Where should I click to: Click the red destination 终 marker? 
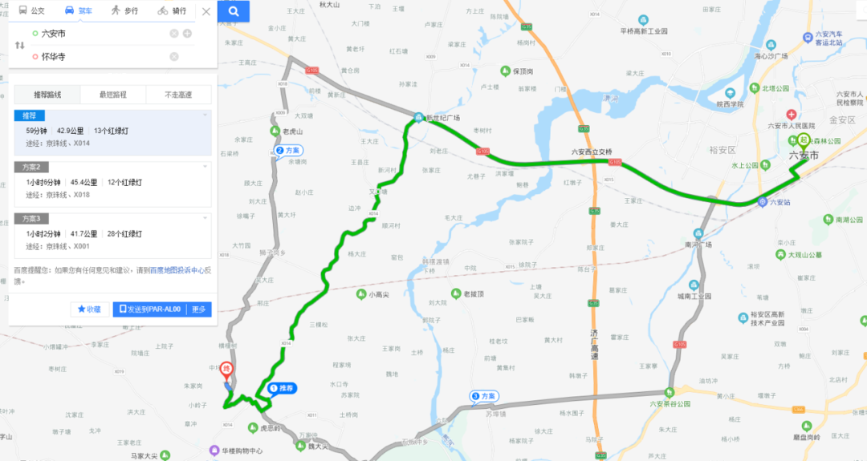226,370
